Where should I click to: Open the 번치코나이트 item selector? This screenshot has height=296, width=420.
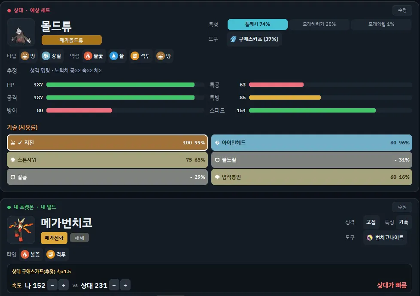point(385,237)
